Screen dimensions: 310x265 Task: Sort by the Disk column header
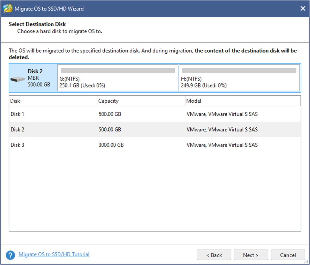point(53,101)
